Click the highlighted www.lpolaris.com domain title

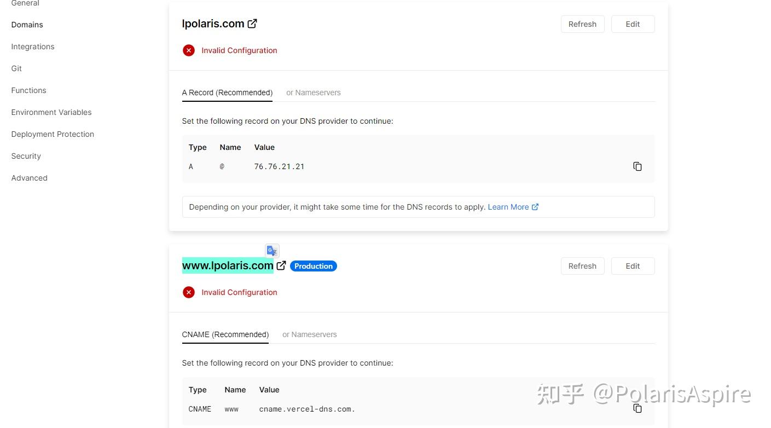(228, 265)
